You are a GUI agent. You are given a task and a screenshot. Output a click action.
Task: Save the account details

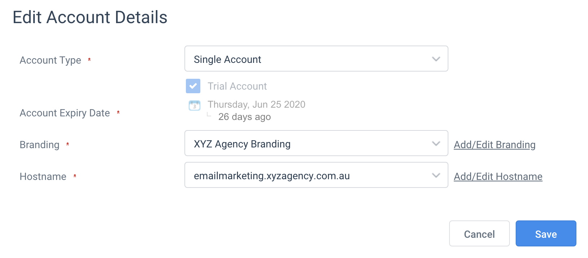(x=546, y=233)
